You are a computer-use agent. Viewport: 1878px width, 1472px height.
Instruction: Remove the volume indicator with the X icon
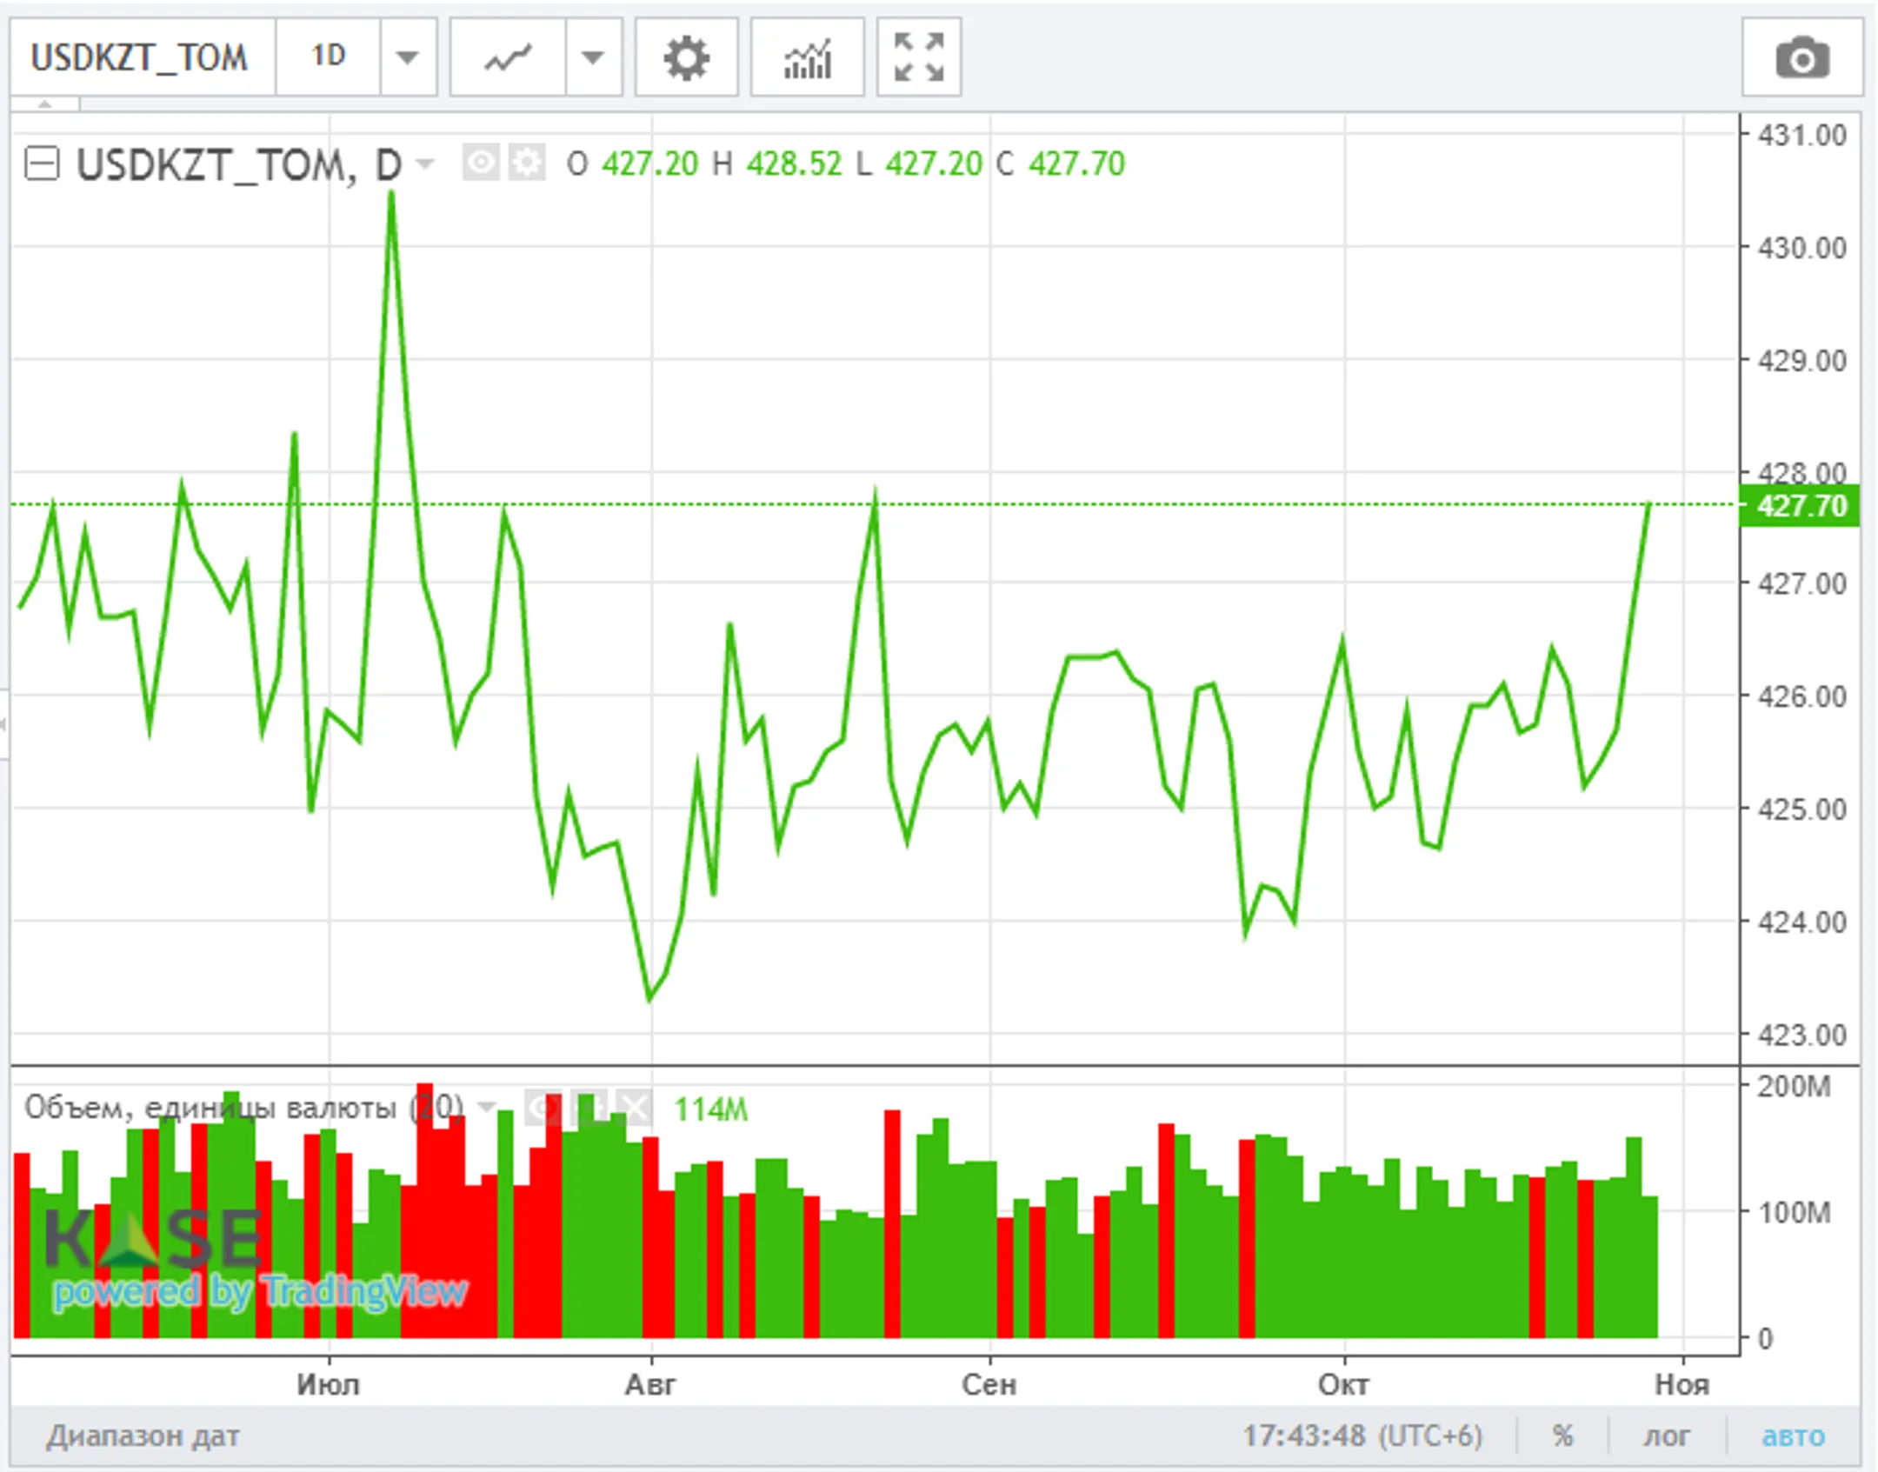pos(636,1108)
